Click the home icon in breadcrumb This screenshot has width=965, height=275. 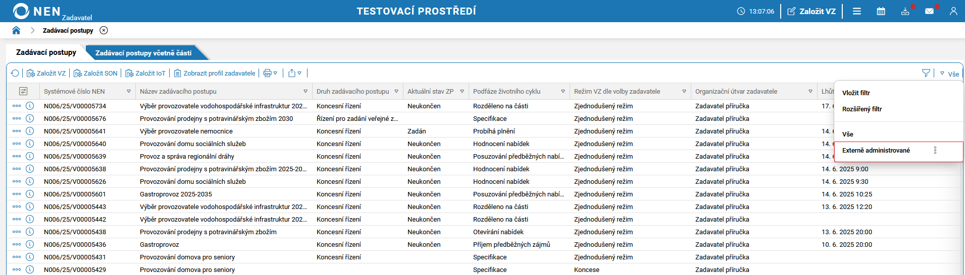click(16, 30)
